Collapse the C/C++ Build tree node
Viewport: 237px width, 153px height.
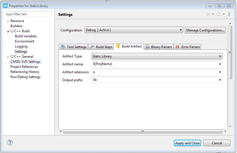point(8,31)
